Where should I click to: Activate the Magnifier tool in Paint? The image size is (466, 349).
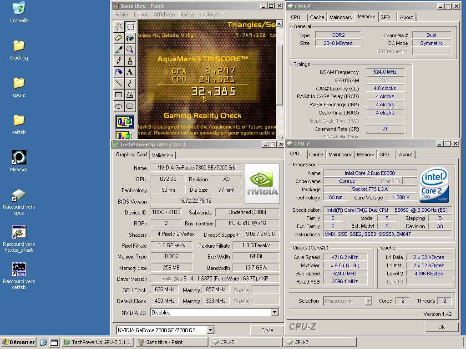tap(130, 49)
